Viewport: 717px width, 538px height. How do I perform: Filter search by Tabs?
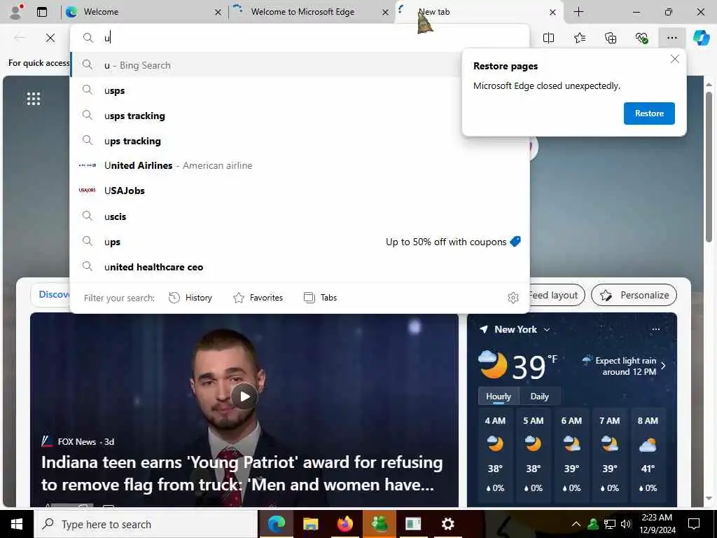320,298
